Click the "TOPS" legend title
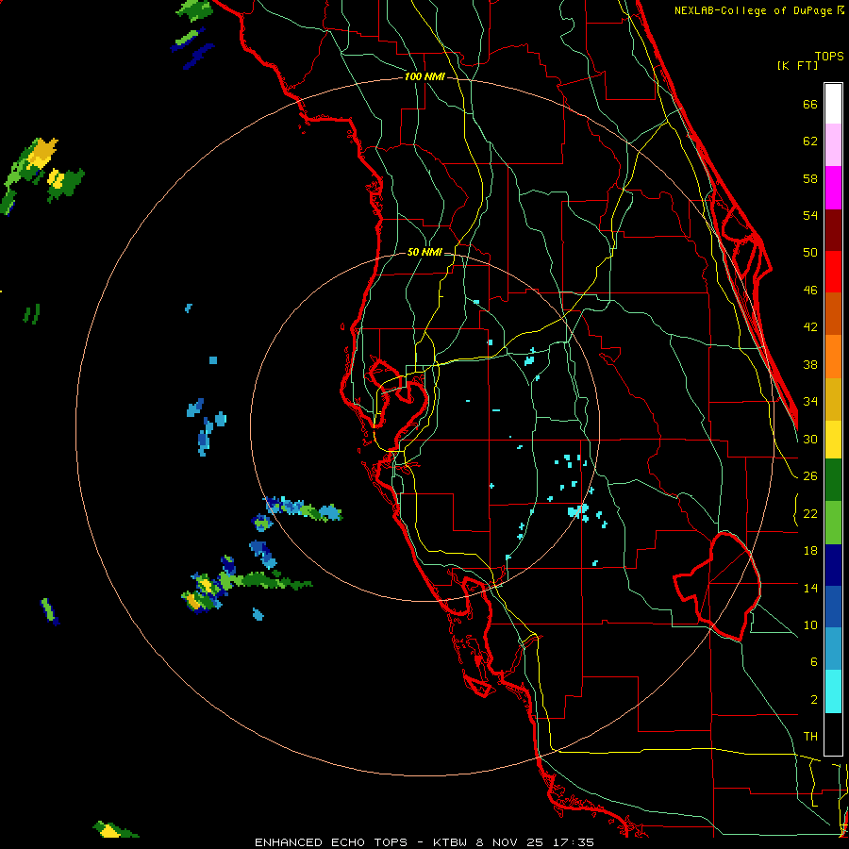The width and height of the screenshot is (849, 849). coord(829,57)
